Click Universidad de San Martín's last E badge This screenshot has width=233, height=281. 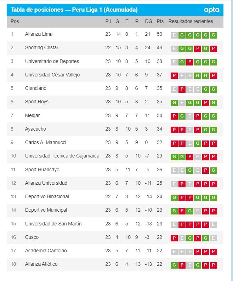pyautogui.click(x=213, y=224)
